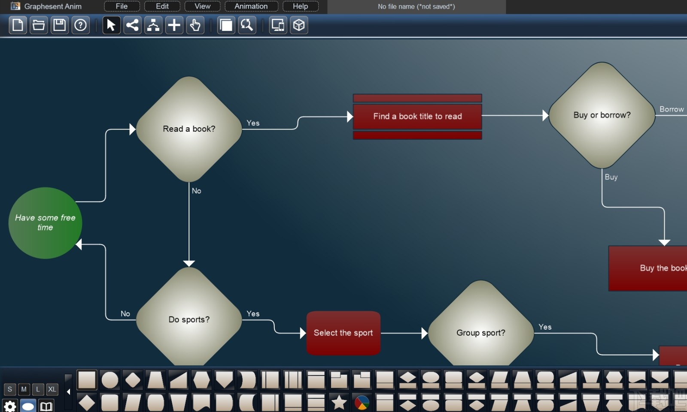Viewport: 687px width, 412px height.
Task: Pick the square shape in the palette
Action: (x=87, y=380)
